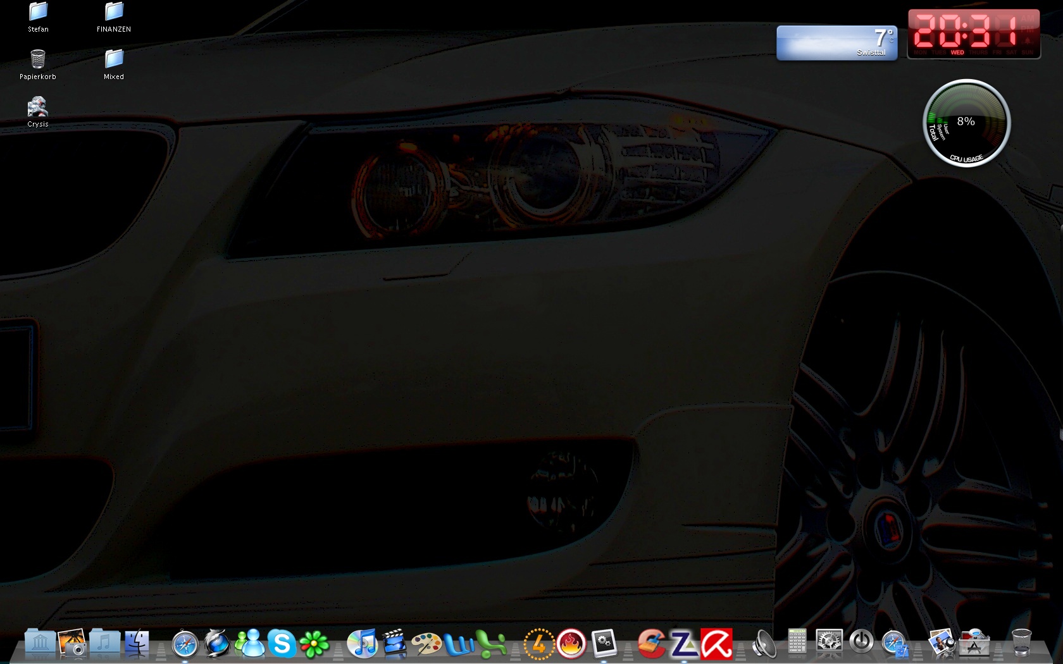This screenshot has height=664, width=1063.
Task: Launch the red flame burning app
Action: pos(571,644)
